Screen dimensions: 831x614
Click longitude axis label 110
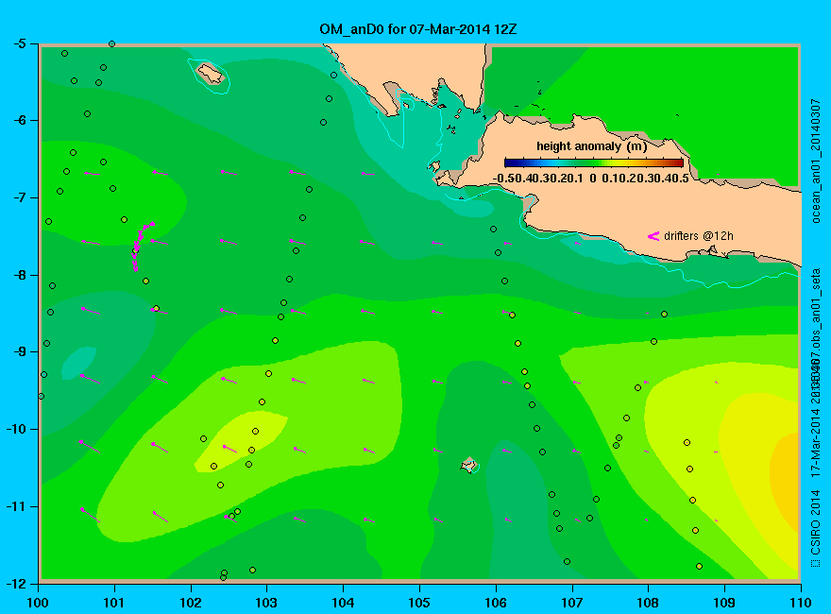(x=801, y=603)
